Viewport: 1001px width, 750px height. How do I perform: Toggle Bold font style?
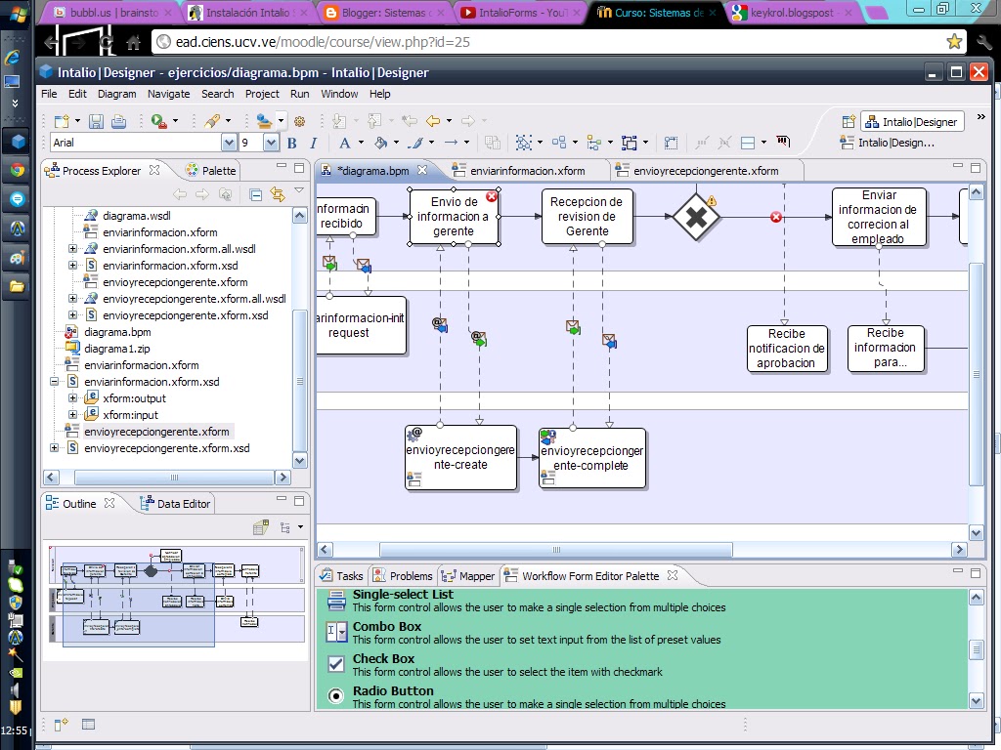point(291,143)
